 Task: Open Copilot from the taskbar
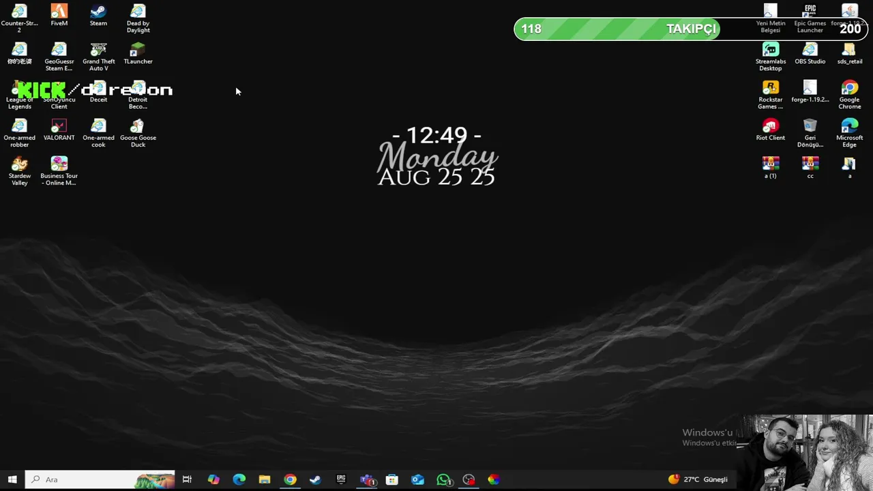[213, 479]
